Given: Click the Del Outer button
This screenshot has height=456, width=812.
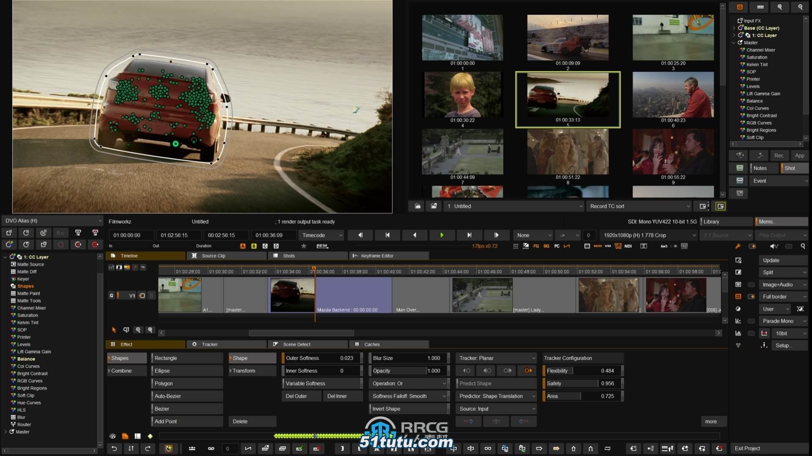Looking at the screenshot, I should (x=301, y=396).
